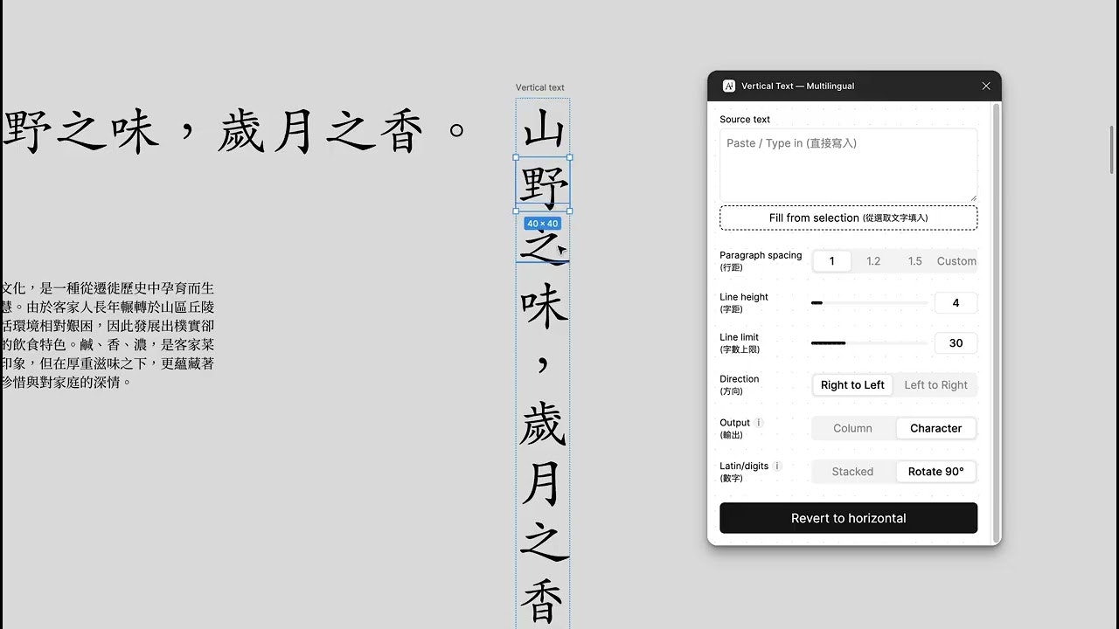
Task: Select 1.2 paragraph spacing
Action: tap(873, 260)
